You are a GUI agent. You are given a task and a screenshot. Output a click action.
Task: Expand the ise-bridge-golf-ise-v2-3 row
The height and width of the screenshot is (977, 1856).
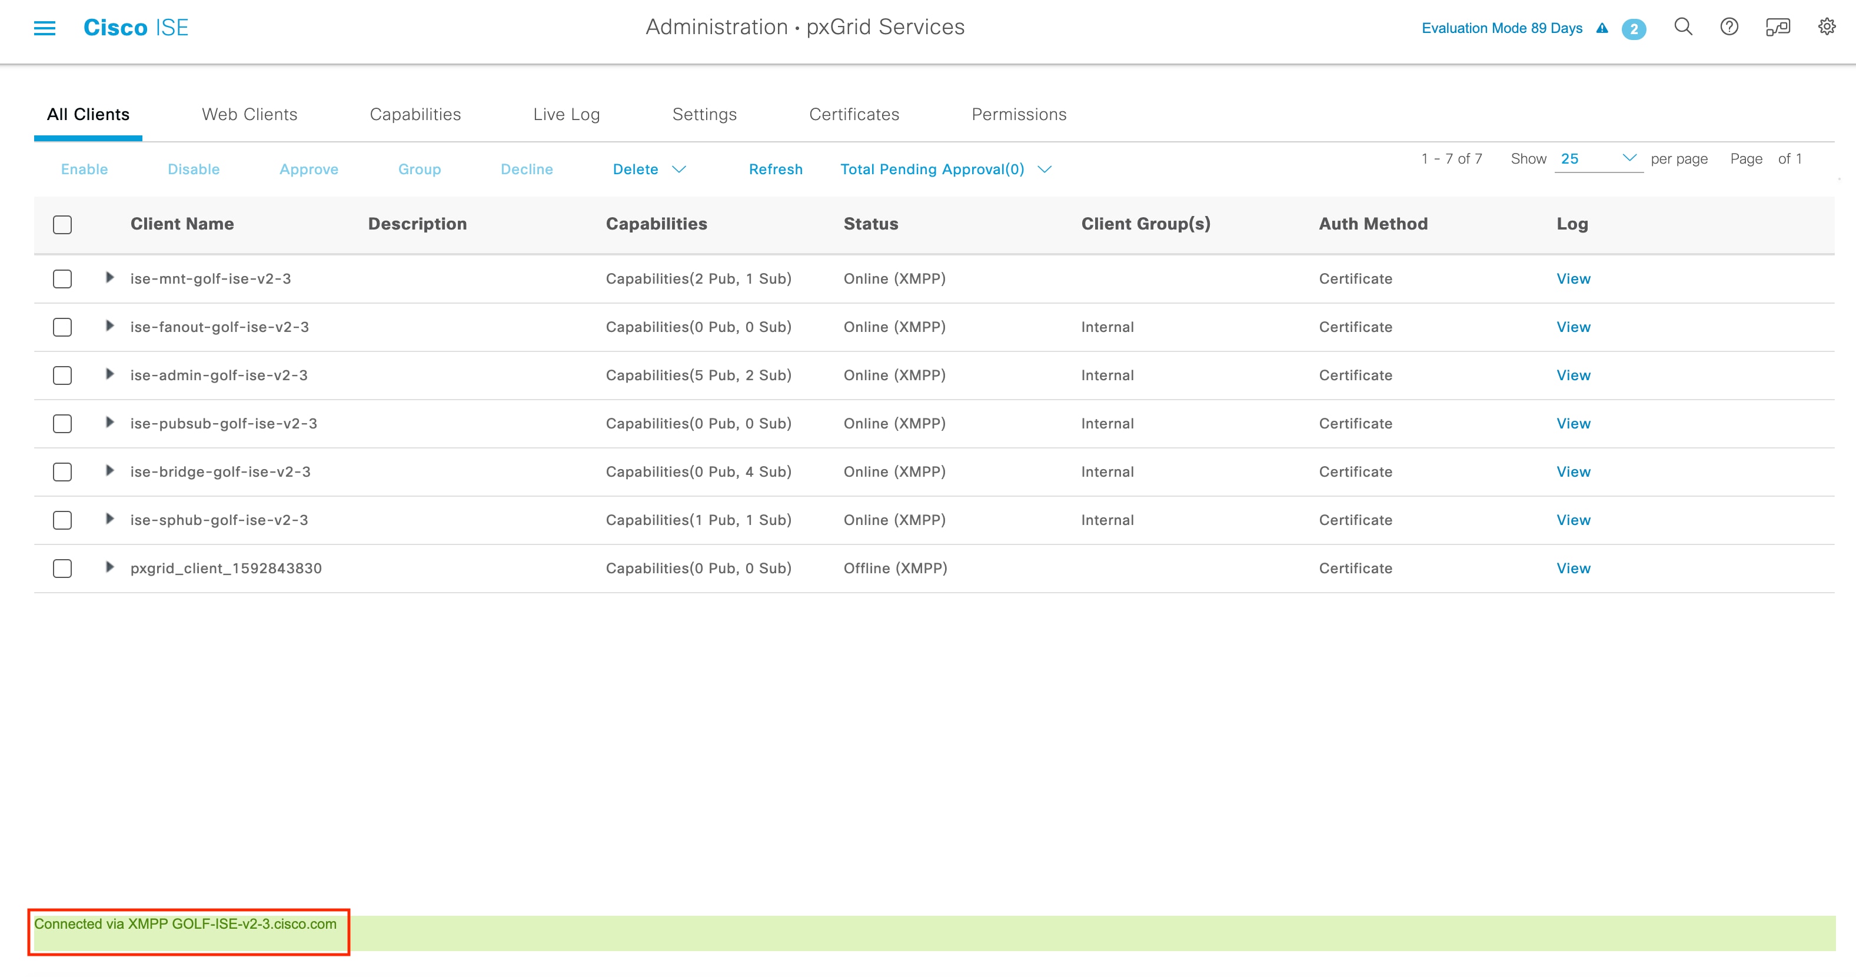pyautogui.click(x=109, y=470)
